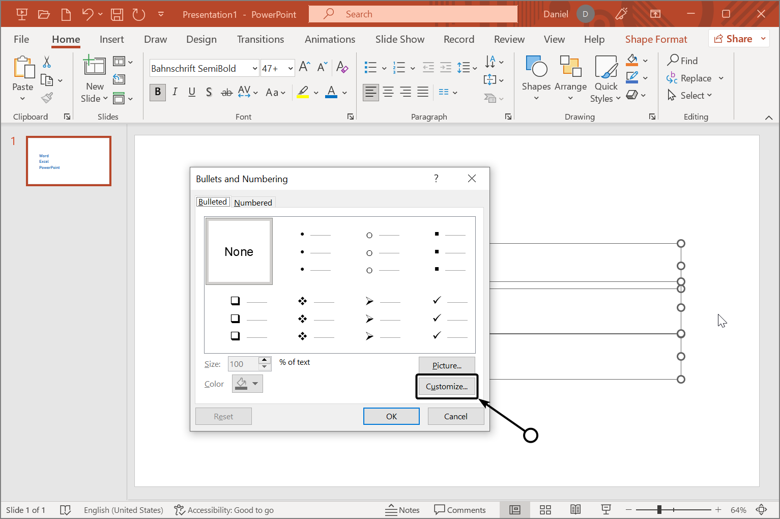Click the zoom slider handle
This screenshot has height=519, width=780.
click(659, 510)
